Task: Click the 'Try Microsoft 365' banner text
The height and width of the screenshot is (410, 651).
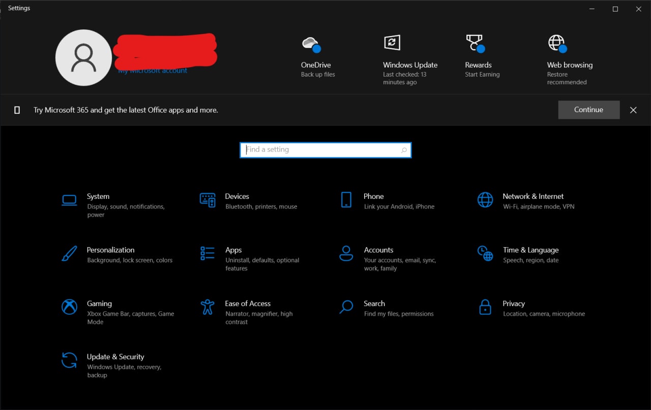Action: coord(126,110)
